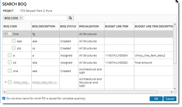The height and width of the screenshot is (107, 182).
Task: Click the BOQ DESCRIPTION column header
Action: coord(44,26)
